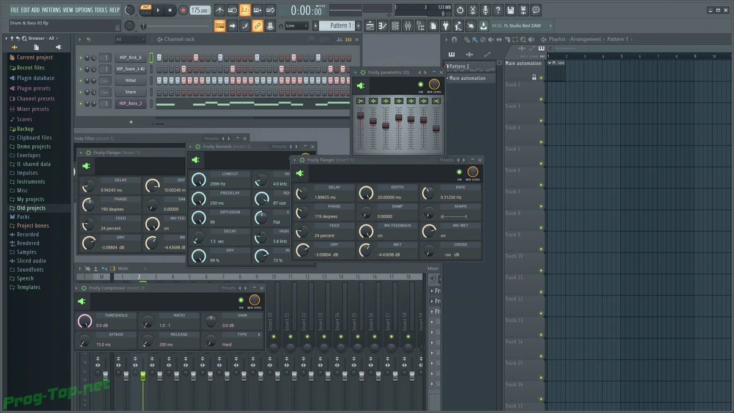The image size is (734, 413).
Task: Enable wait for input before recording
Action: click(232, 10)
